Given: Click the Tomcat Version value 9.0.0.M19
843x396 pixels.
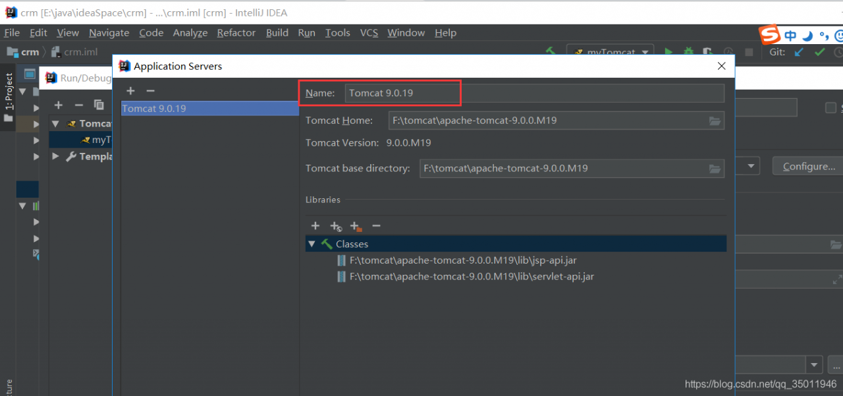Looking at the screenshot, I should pyautogui.click(x=408, y=143).
